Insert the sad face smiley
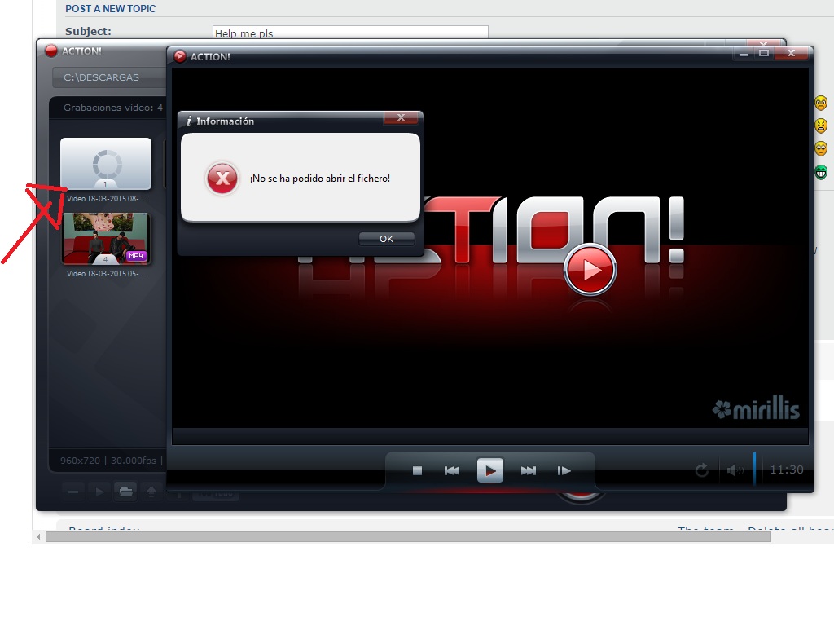 click(821, 103)
